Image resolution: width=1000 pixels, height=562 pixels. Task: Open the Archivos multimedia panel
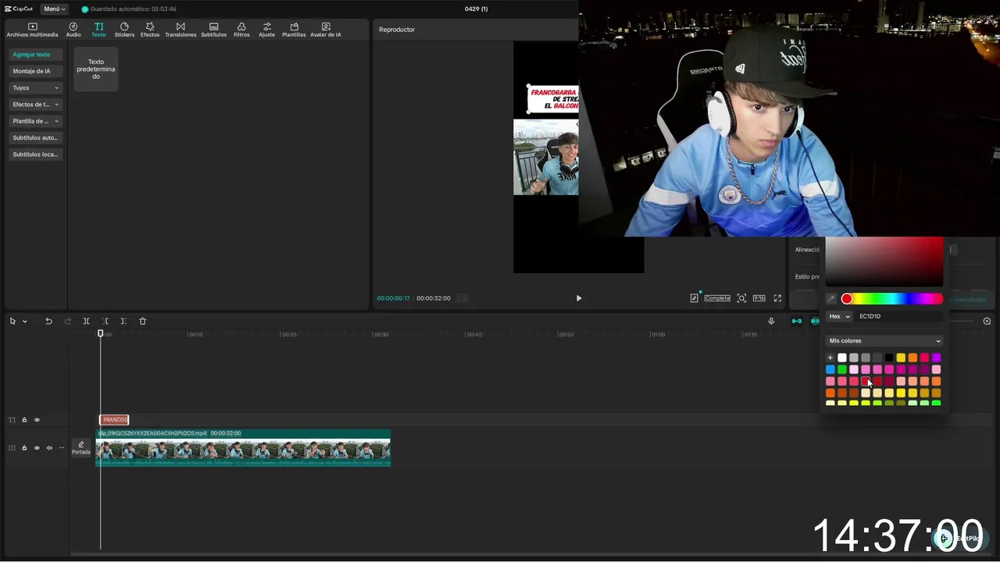[x=32, y=30]
